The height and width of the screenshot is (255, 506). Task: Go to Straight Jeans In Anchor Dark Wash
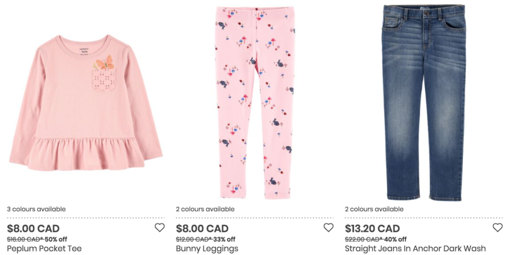415,248
